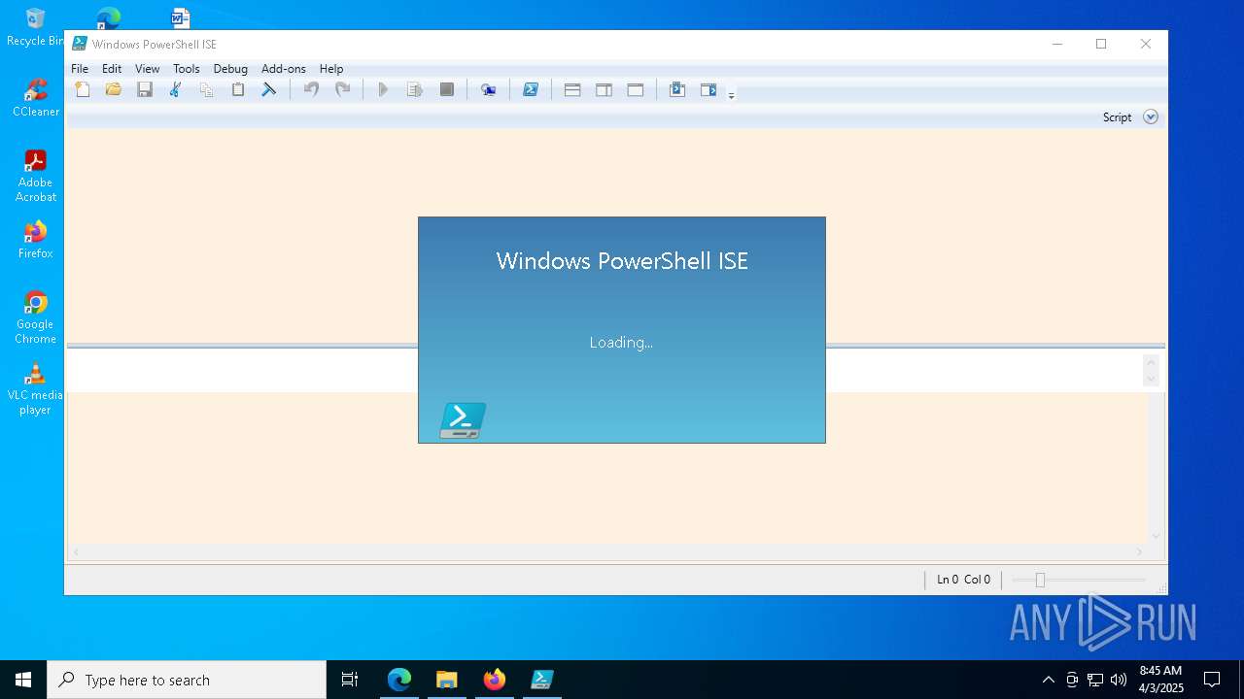Click the Show Command Window icon
This screenshot has width=1244, height=699.
[677, 90]
